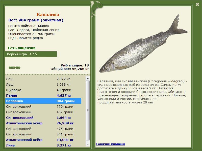Image resolution: width=202 pixels, height=151 pixels.
Task: Click the Рыб в садке: 13 counter
Action: click(75, 65)
